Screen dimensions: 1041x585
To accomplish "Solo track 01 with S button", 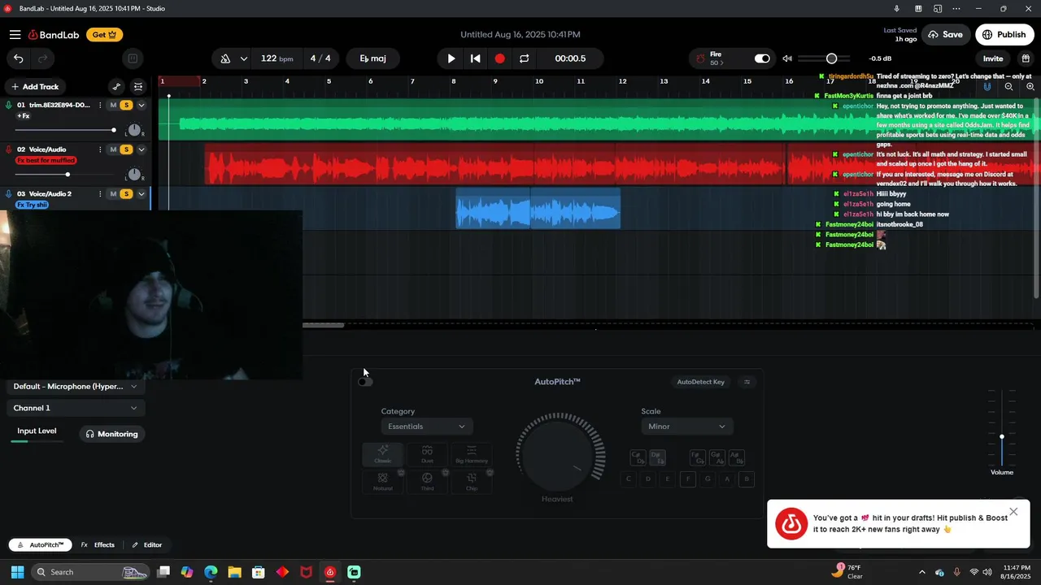I will (126, 105).
